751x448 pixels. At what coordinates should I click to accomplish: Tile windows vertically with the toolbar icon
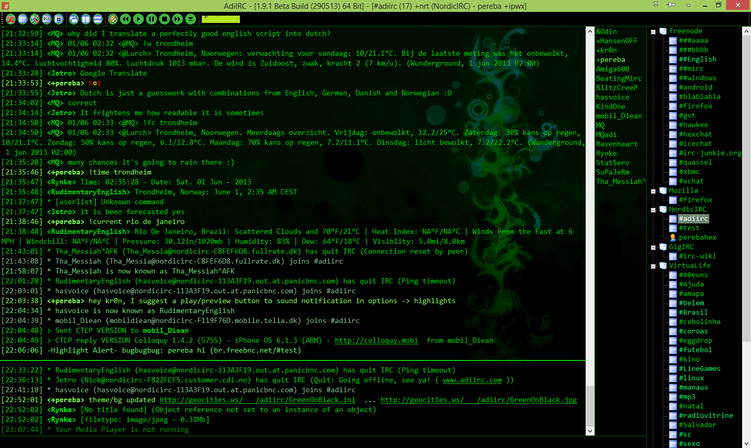tap(86, 19)
